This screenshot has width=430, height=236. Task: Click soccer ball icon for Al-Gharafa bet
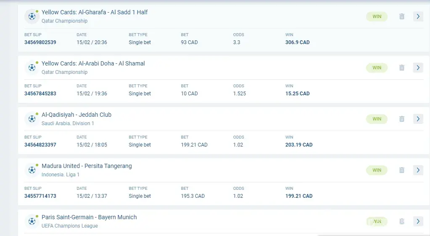32,16
